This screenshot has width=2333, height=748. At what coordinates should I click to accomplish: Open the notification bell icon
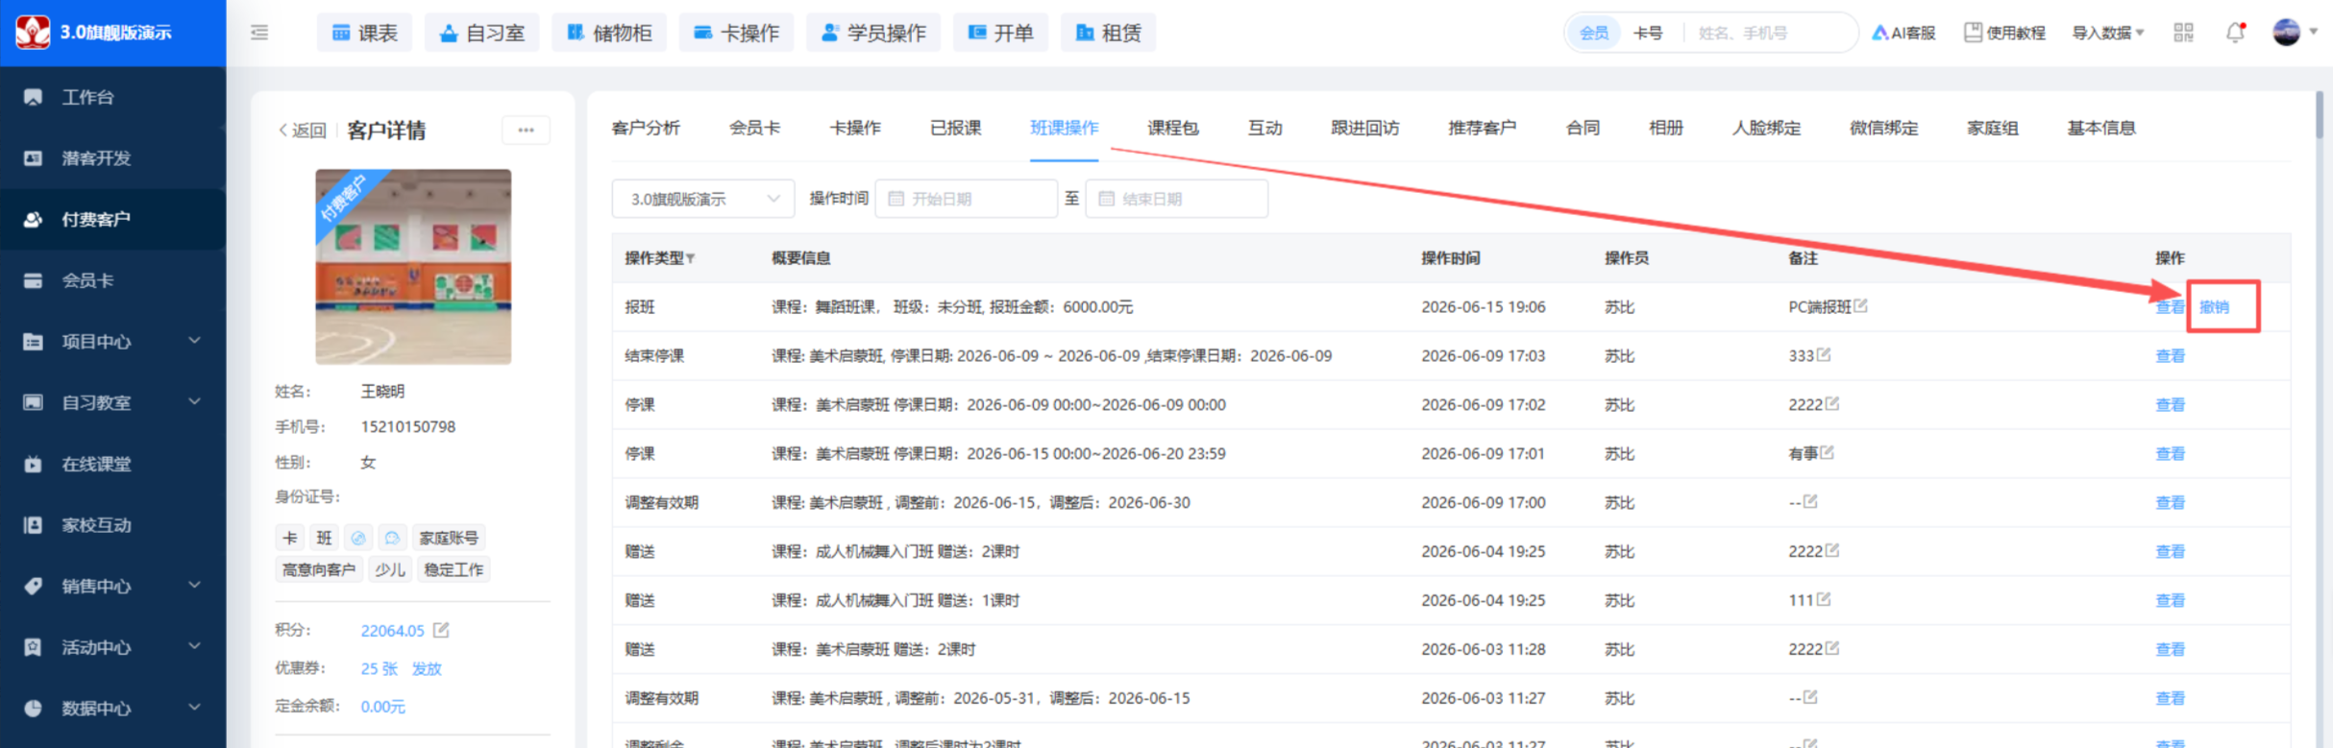2235,33
